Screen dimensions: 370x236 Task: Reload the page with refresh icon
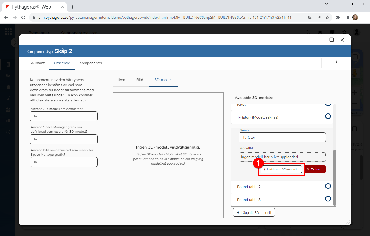coord(23,17)
